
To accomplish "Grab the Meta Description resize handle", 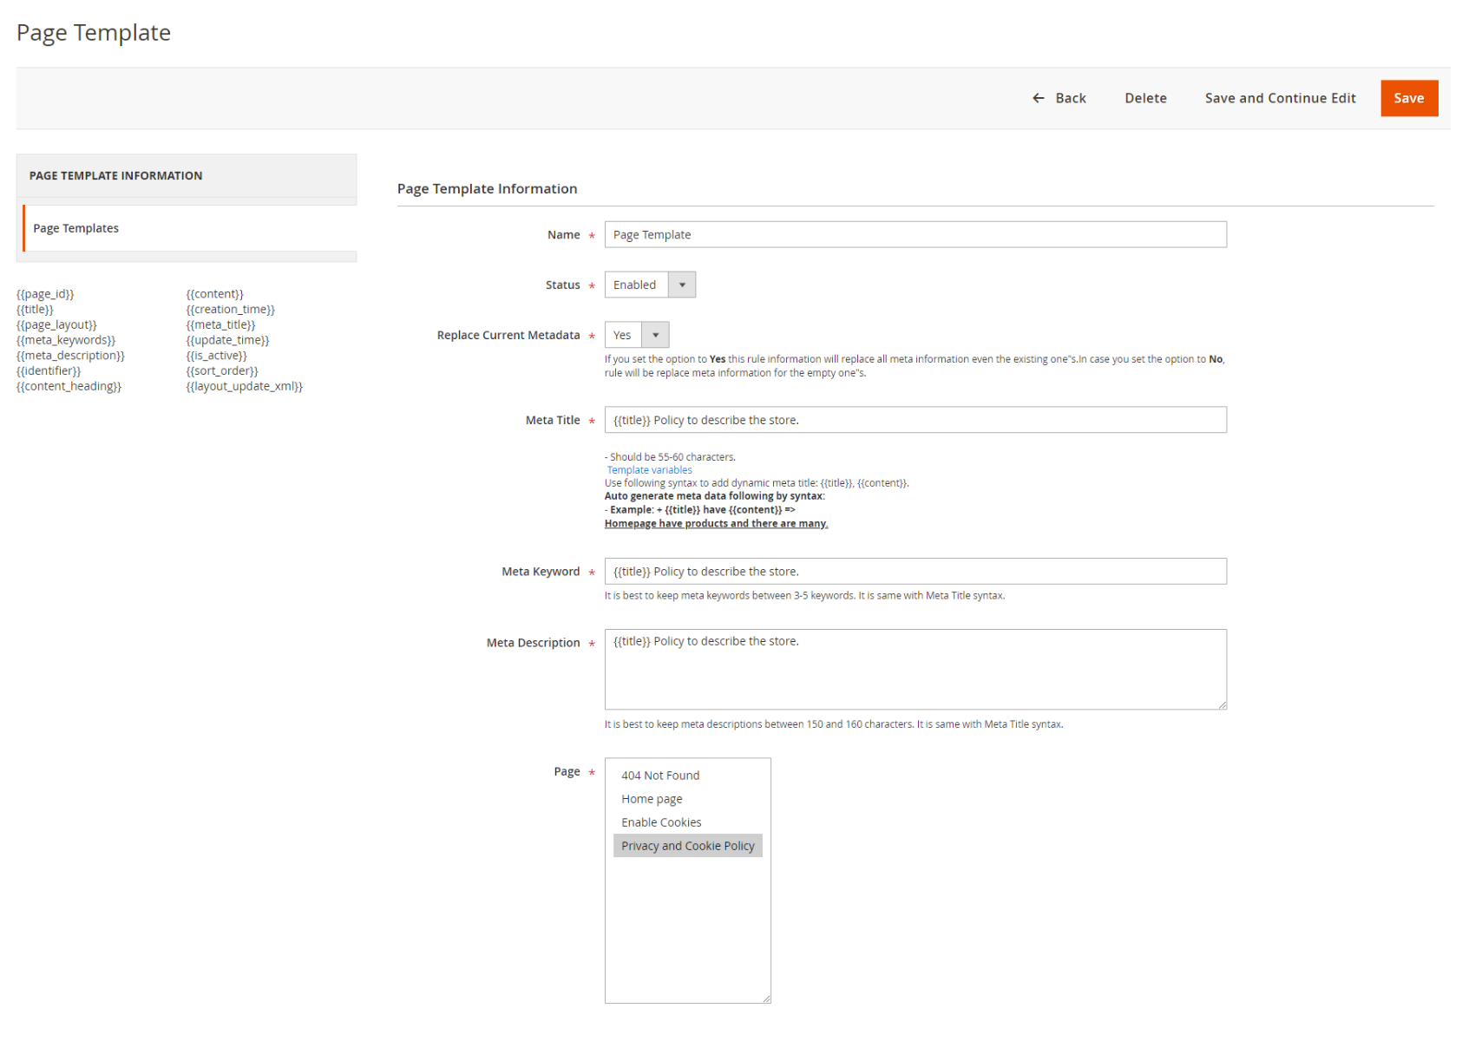I will click(1223, 705).
